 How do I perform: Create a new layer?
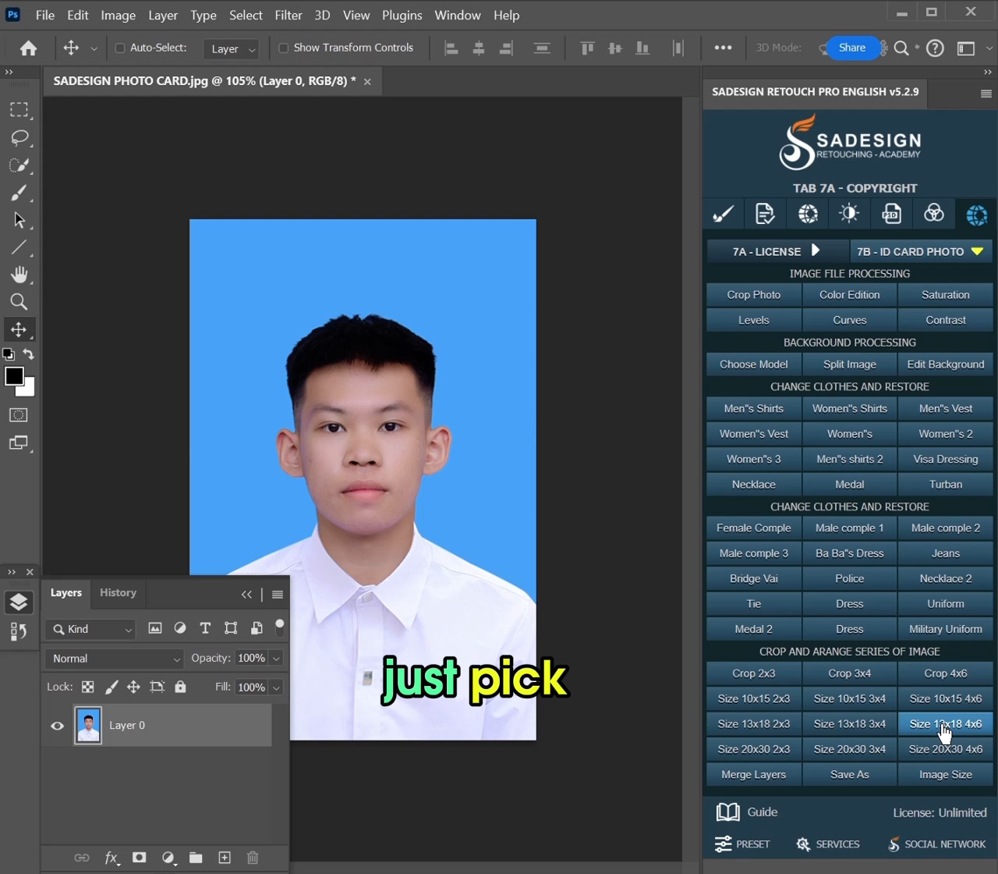pyautogui.click(x=225, y=858)
